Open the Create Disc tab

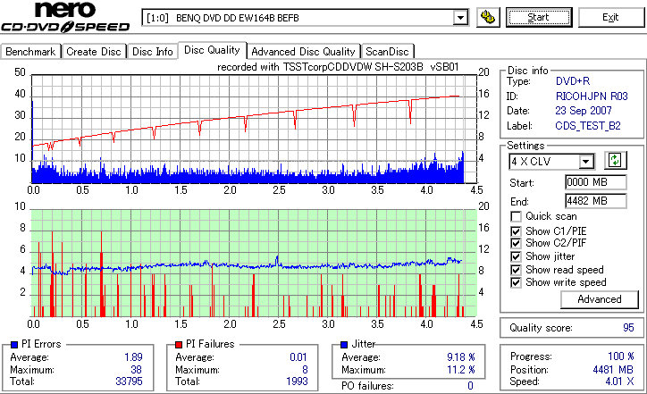(x=94, y=52)
